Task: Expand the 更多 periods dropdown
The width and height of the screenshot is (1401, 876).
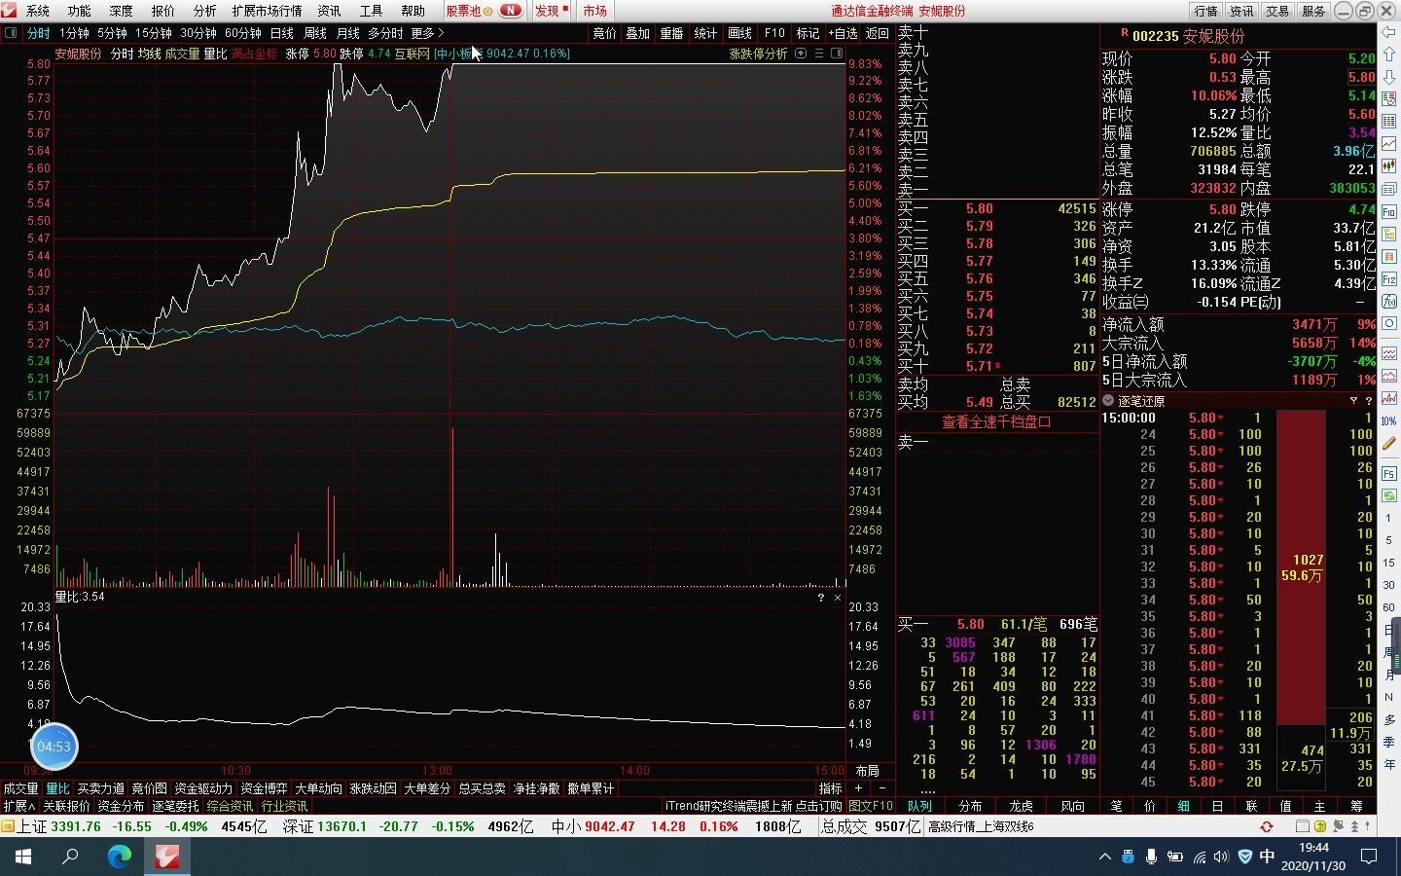Action: [x=427, y=33]
